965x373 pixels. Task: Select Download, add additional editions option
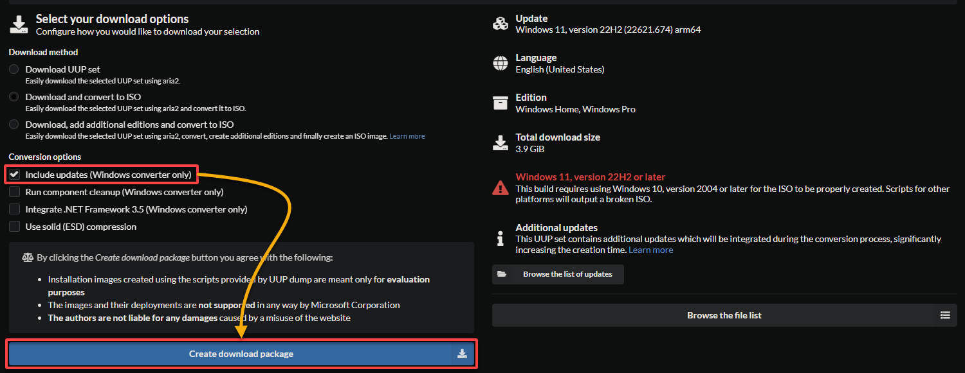pos(14,125)
